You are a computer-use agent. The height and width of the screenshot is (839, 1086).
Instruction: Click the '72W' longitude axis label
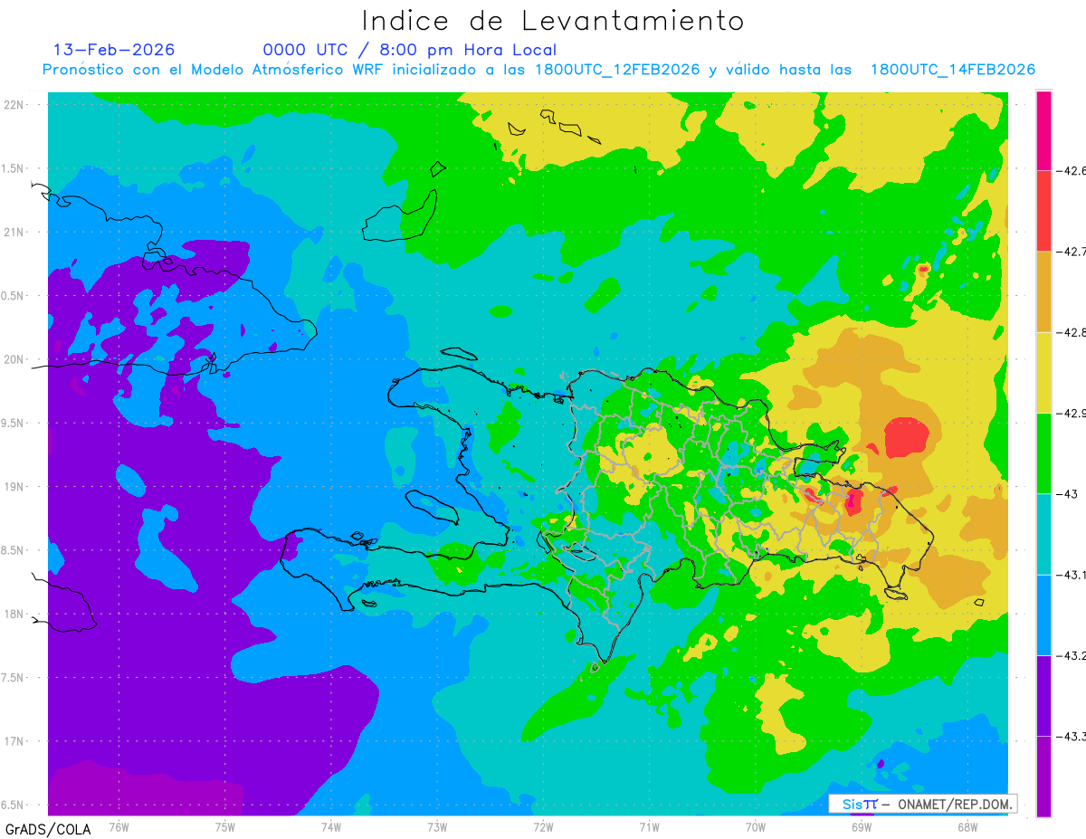[543, 827]
